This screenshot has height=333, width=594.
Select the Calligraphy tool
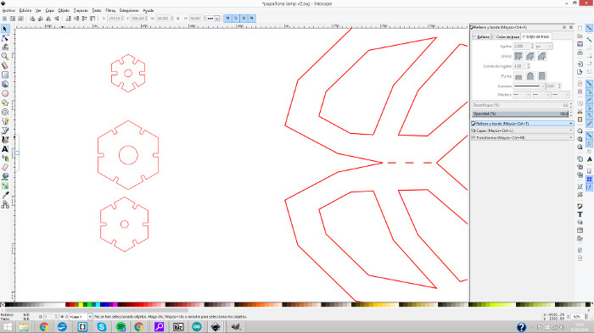[x=5, y=140]
